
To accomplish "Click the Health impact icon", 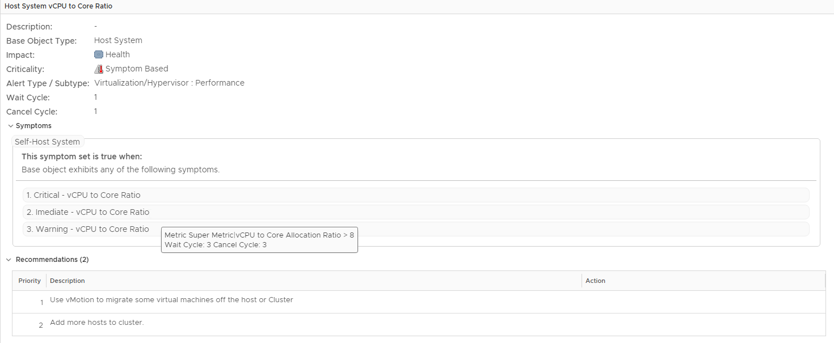I will pyautogui.click(x=99, y=55).
